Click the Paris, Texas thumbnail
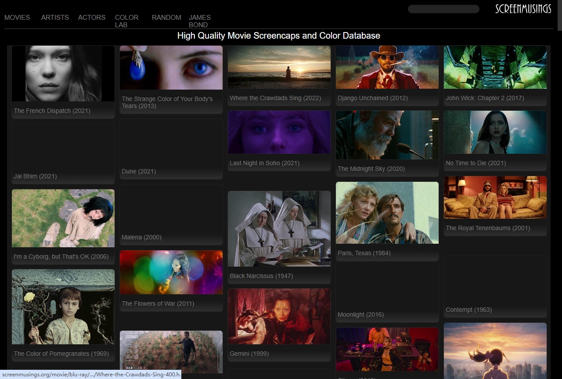 (x=387, y=213)
